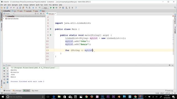Viewport: 177px width, 99px height.
Task: Click the Photoshop taskbar icon
Action: tap(103, 97)
